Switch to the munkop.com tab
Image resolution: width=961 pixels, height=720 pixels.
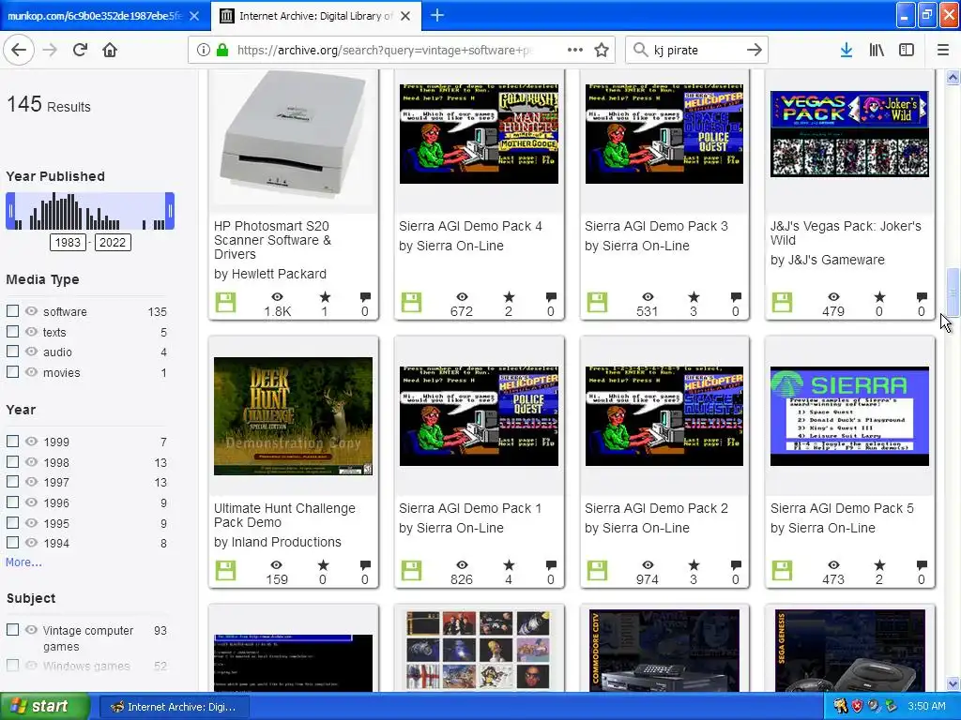pyautogui.click(x=95, y=16)
